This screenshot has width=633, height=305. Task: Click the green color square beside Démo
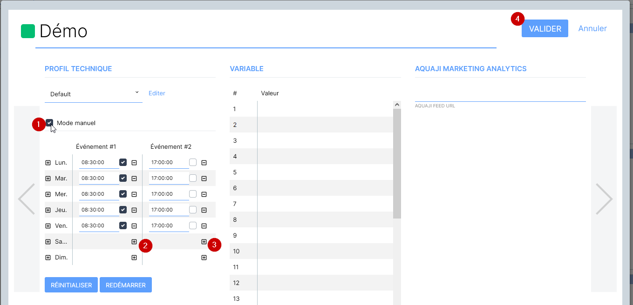click(28, 32)
